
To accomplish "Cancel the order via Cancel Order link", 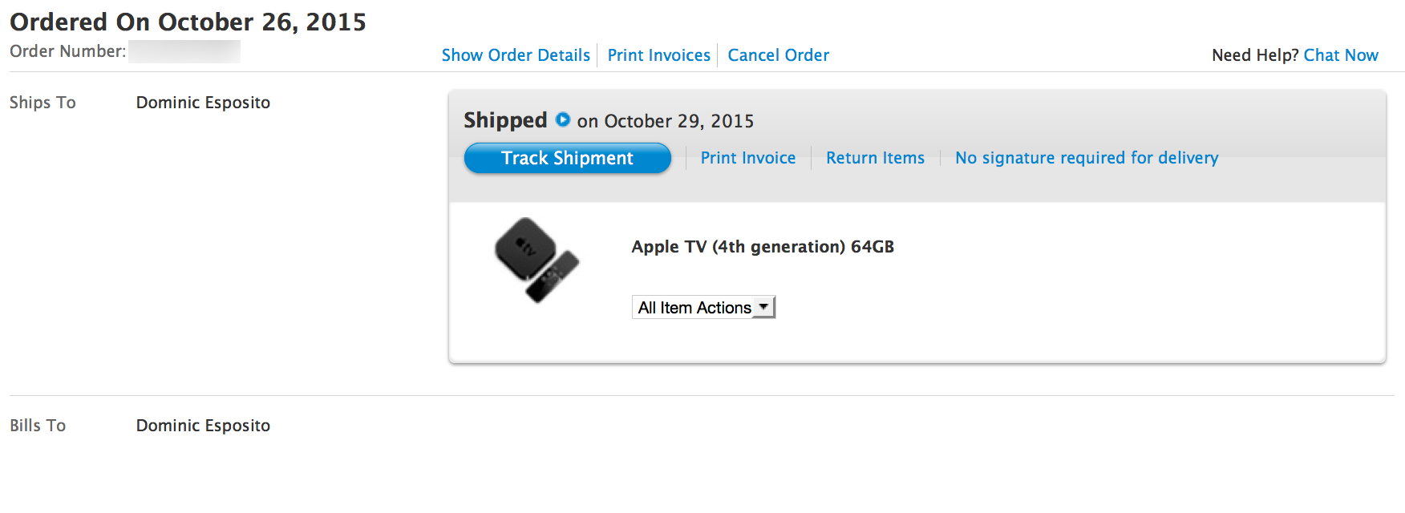I will pyautogui.click(x=778, y=55).
